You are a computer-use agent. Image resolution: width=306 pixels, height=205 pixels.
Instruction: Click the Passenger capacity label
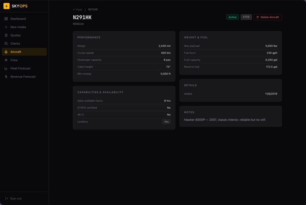[89, 60]
